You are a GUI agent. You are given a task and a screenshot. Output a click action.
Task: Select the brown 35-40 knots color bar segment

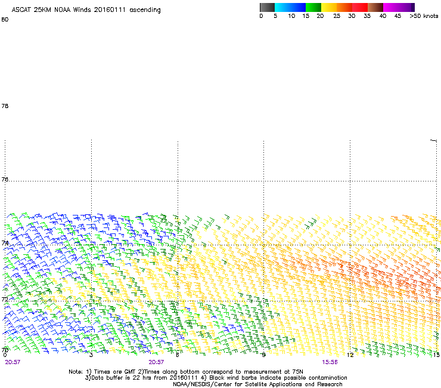[375, 7]
